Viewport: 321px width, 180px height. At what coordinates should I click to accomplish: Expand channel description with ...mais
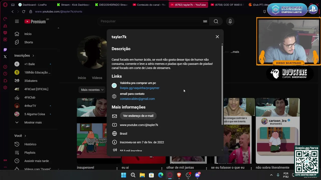coord(235,52)
